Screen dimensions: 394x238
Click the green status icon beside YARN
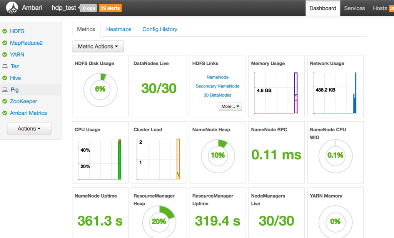[x=5, y=55]
